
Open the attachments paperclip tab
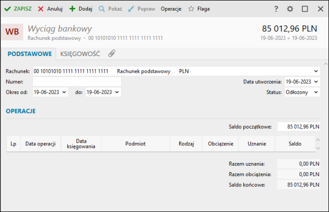coord(112,54)
